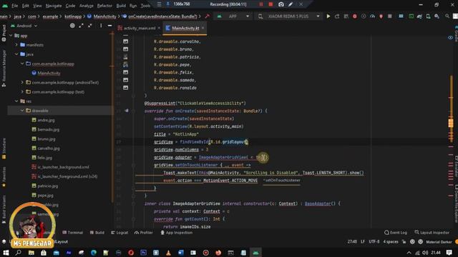The height and width of the screenshot is (257, 458).
Task: Open the Profiler tool window
Action: [143, 233]
